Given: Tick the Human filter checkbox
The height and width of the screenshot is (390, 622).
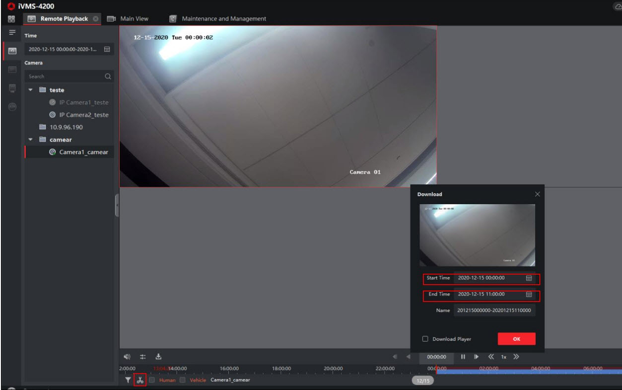Looking at the screenshot, I should click(152, 380).
